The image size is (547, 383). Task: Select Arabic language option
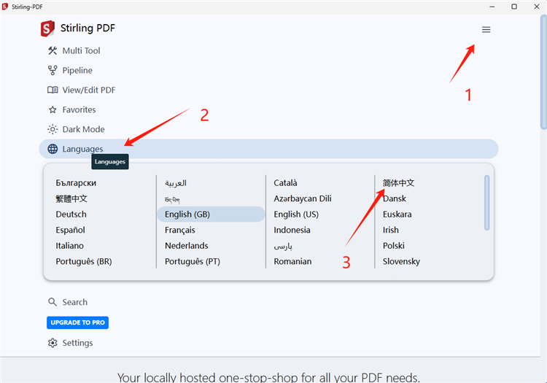[176, 183]
